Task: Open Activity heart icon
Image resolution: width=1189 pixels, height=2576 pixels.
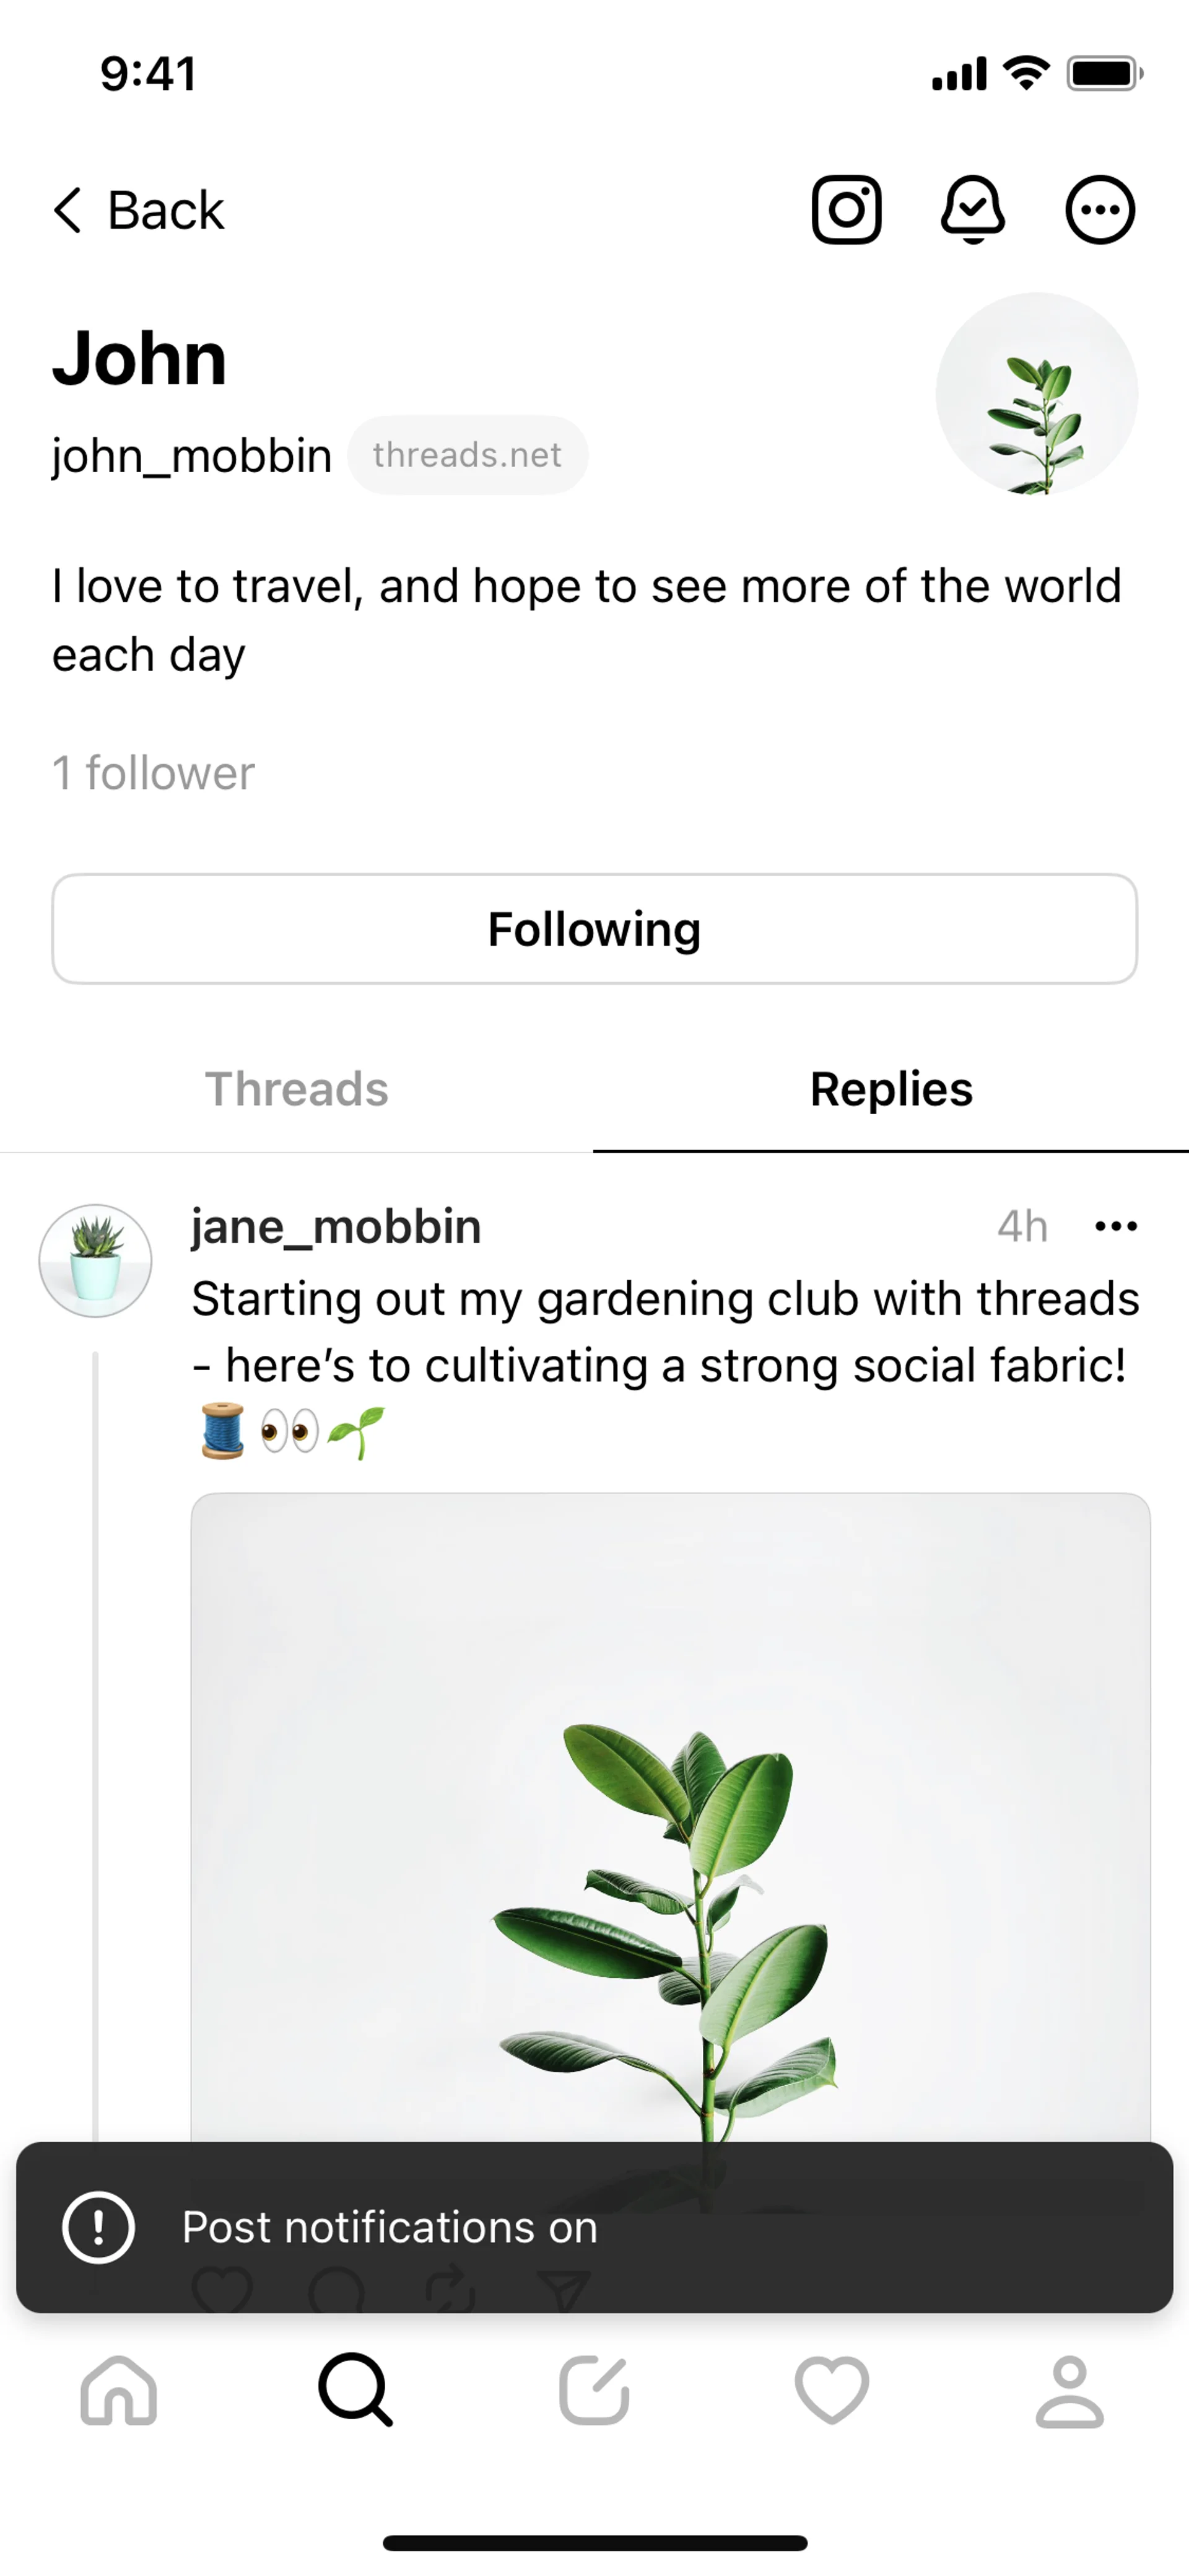Action: point(831,2391)
